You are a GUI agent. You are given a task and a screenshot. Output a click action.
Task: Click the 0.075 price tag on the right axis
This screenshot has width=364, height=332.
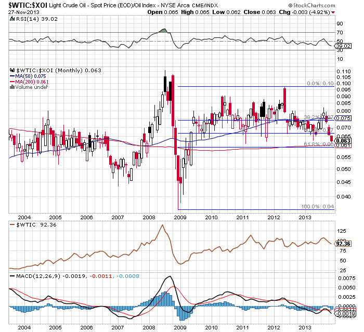click(x=343, y=118)
